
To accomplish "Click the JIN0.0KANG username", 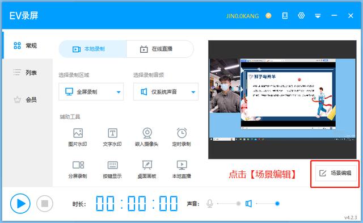I will 242,16.
